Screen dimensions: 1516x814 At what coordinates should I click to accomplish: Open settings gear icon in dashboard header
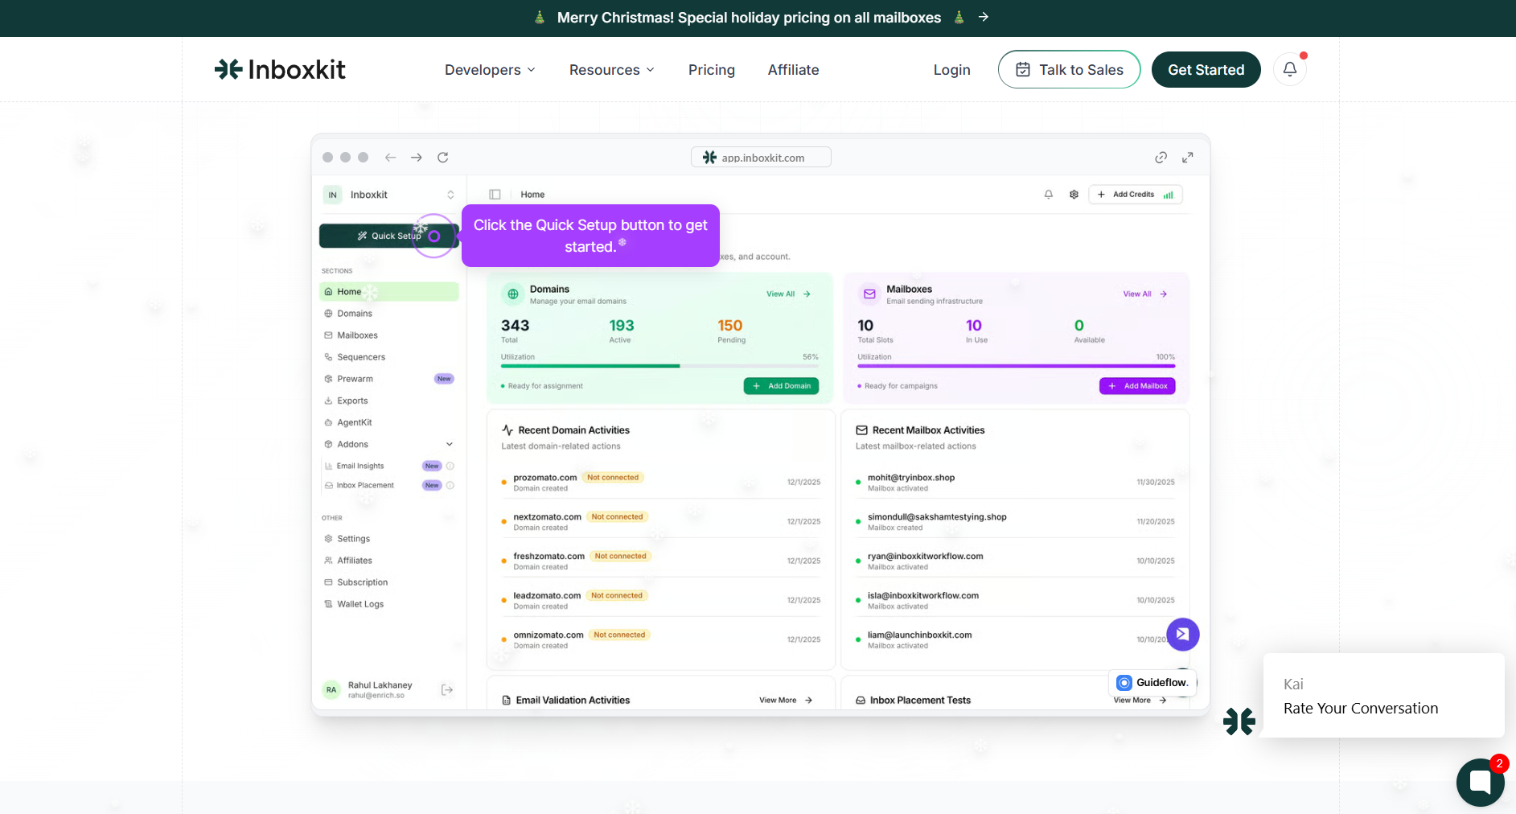pos(1074,195)
